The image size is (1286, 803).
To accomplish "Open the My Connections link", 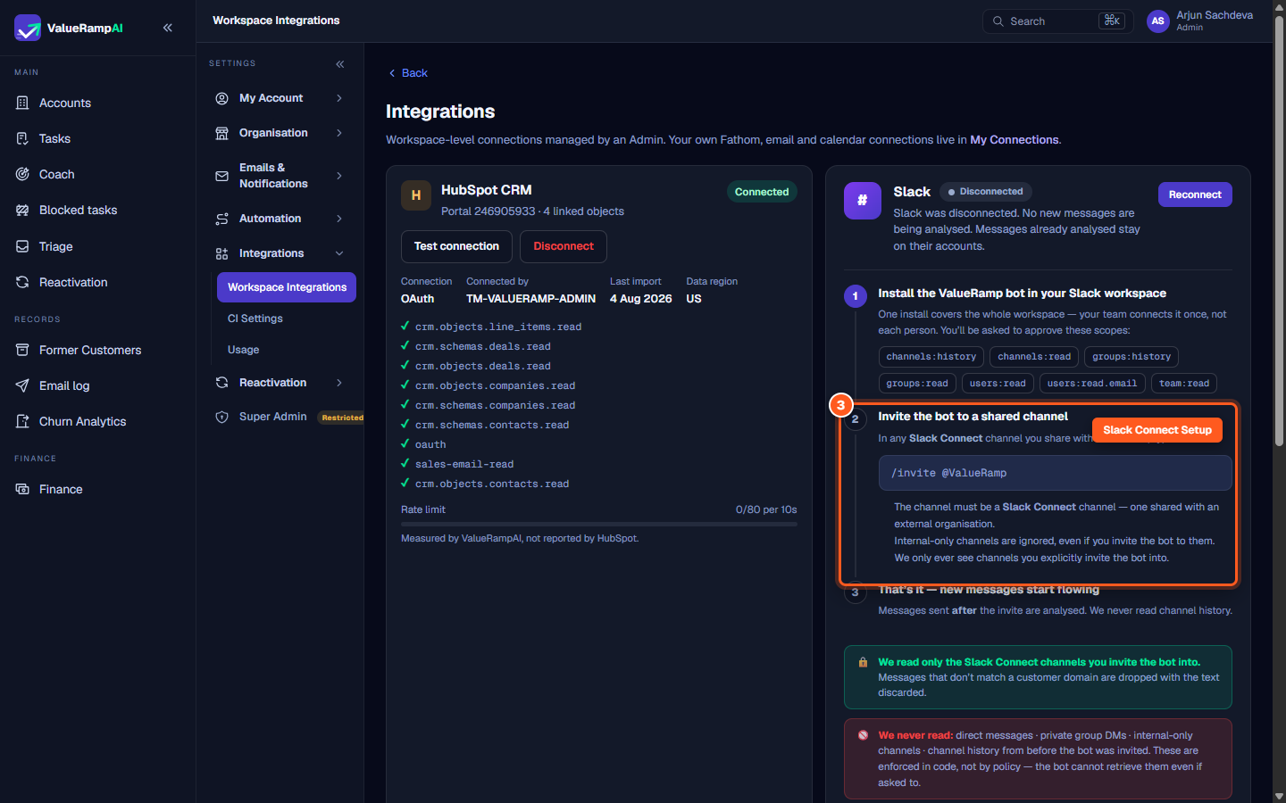I will point(1015,140).
